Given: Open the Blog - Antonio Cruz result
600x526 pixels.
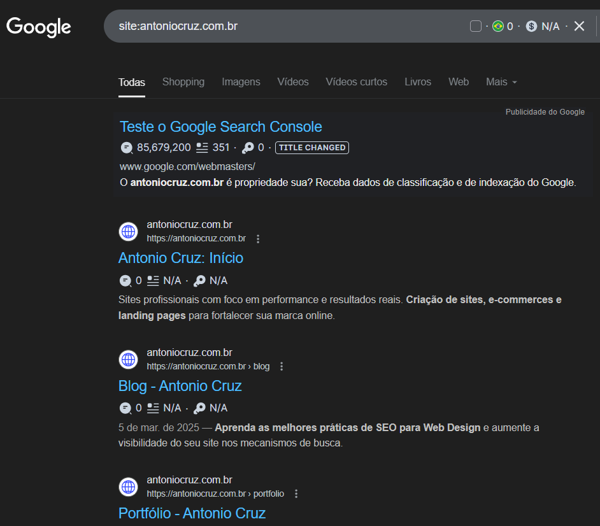Looking at the screenshot, I should point(180,386).
